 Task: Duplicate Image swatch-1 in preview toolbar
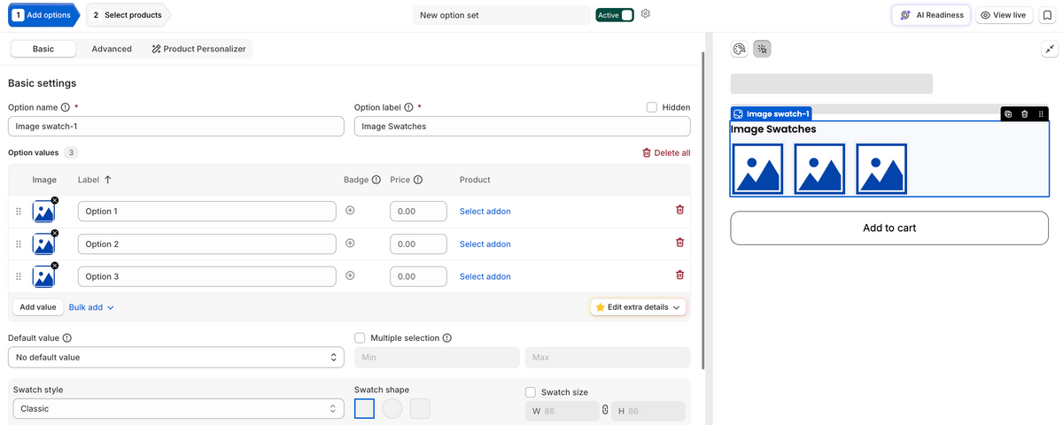[1008, 113]
